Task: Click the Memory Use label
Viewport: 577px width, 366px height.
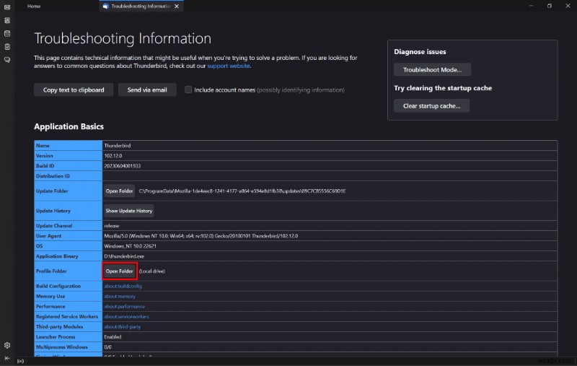Action: point(50,297)
